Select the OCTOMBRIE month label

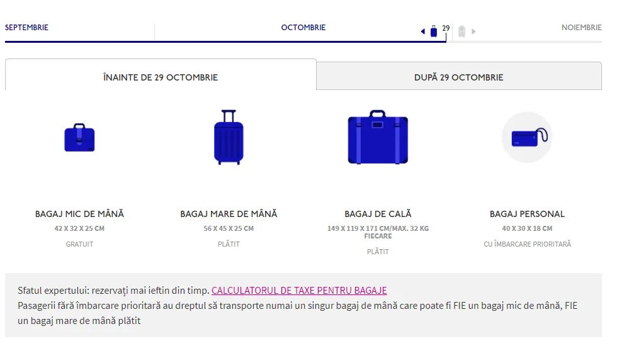tap(303, 28)
